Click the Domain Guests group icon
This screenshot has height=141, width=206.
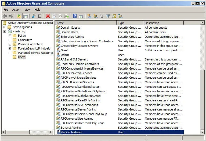(58, 27)
